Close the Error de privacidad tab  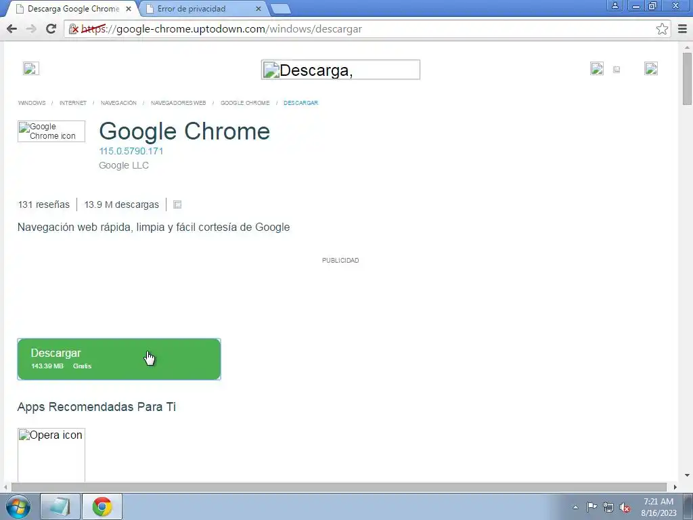[x=259, y=9]
